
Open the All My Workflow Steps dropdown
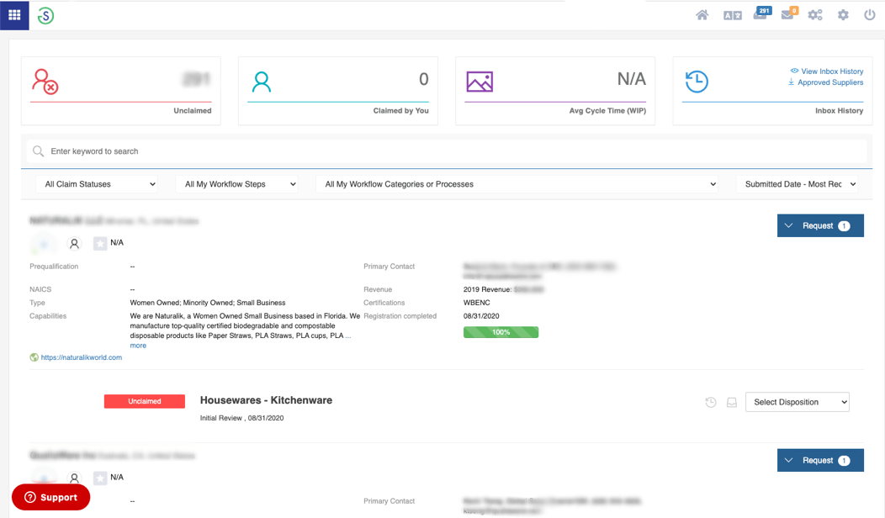pos(236,184)
